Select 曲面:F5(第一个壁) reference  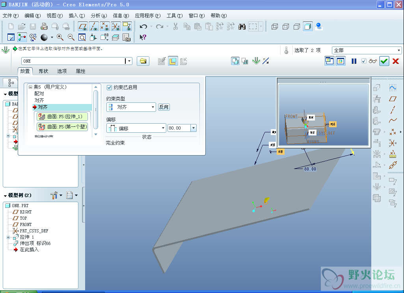pyautogui.click(x=62, y=127)
